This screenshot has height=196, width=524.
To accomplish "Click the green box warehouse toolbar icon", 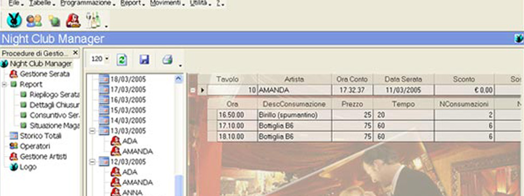I will point(54,21).
